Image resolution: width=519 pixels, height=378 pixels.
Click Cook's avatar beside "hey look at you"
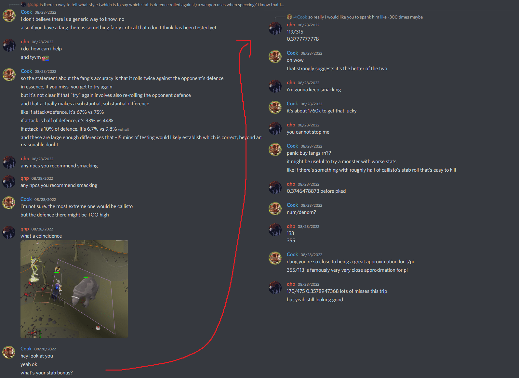9,352
